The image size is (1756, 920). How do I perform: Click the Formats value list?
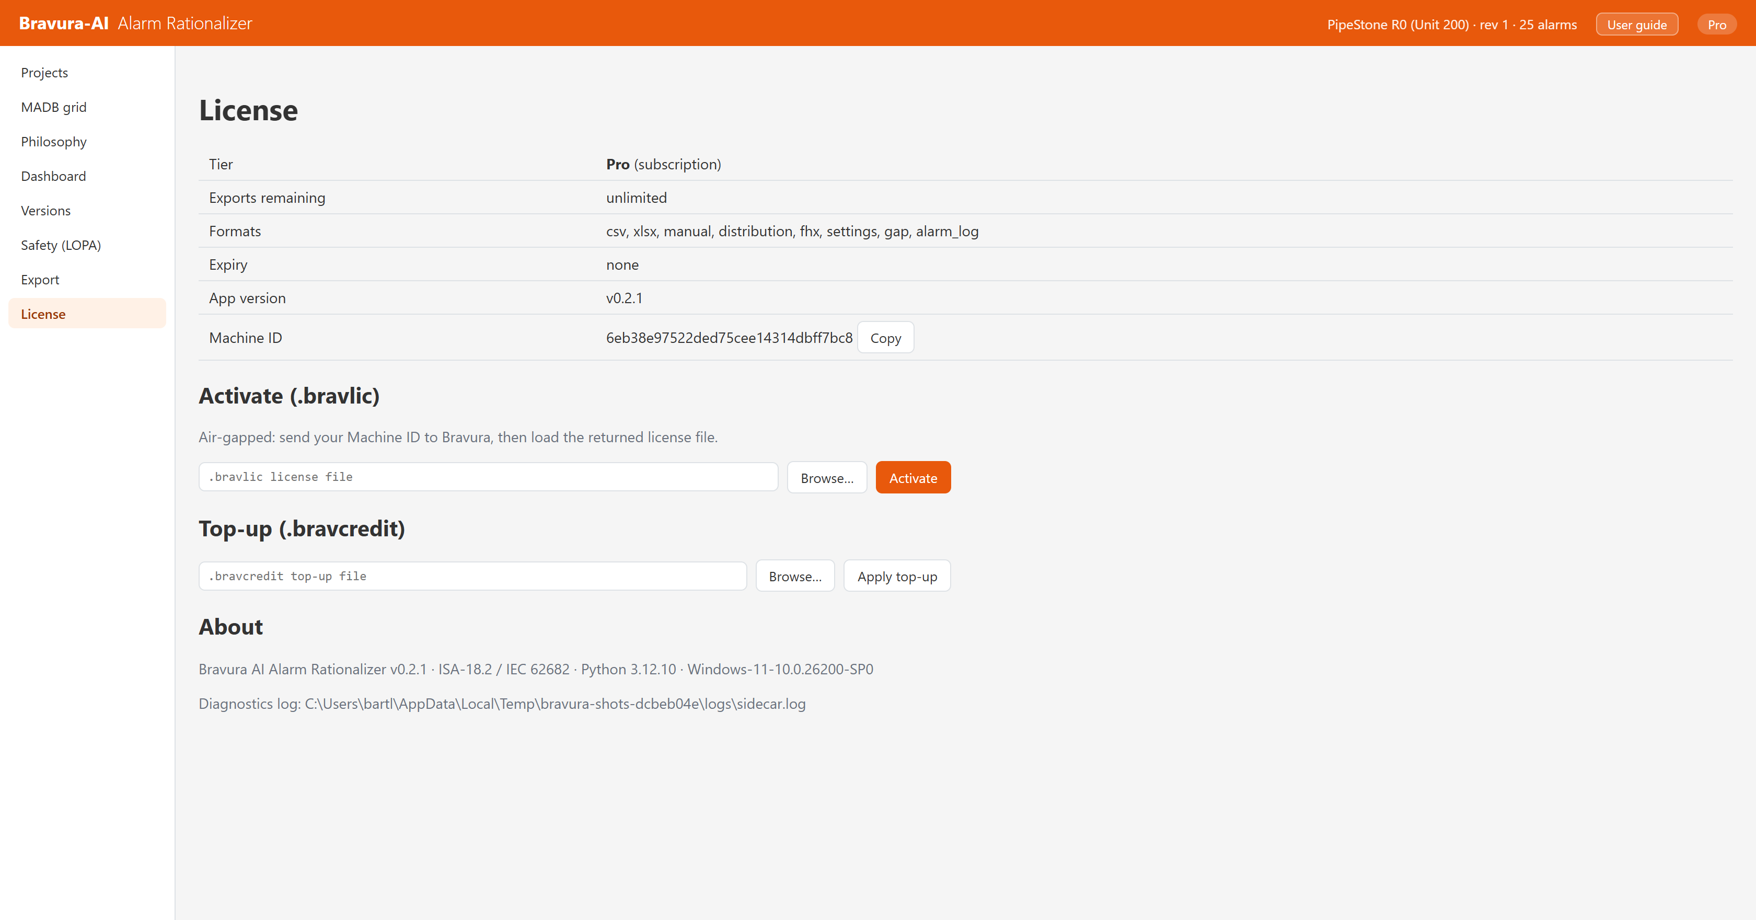792,231
